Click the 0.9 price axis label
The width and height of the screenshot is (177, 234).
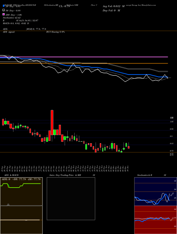point(171,136)
